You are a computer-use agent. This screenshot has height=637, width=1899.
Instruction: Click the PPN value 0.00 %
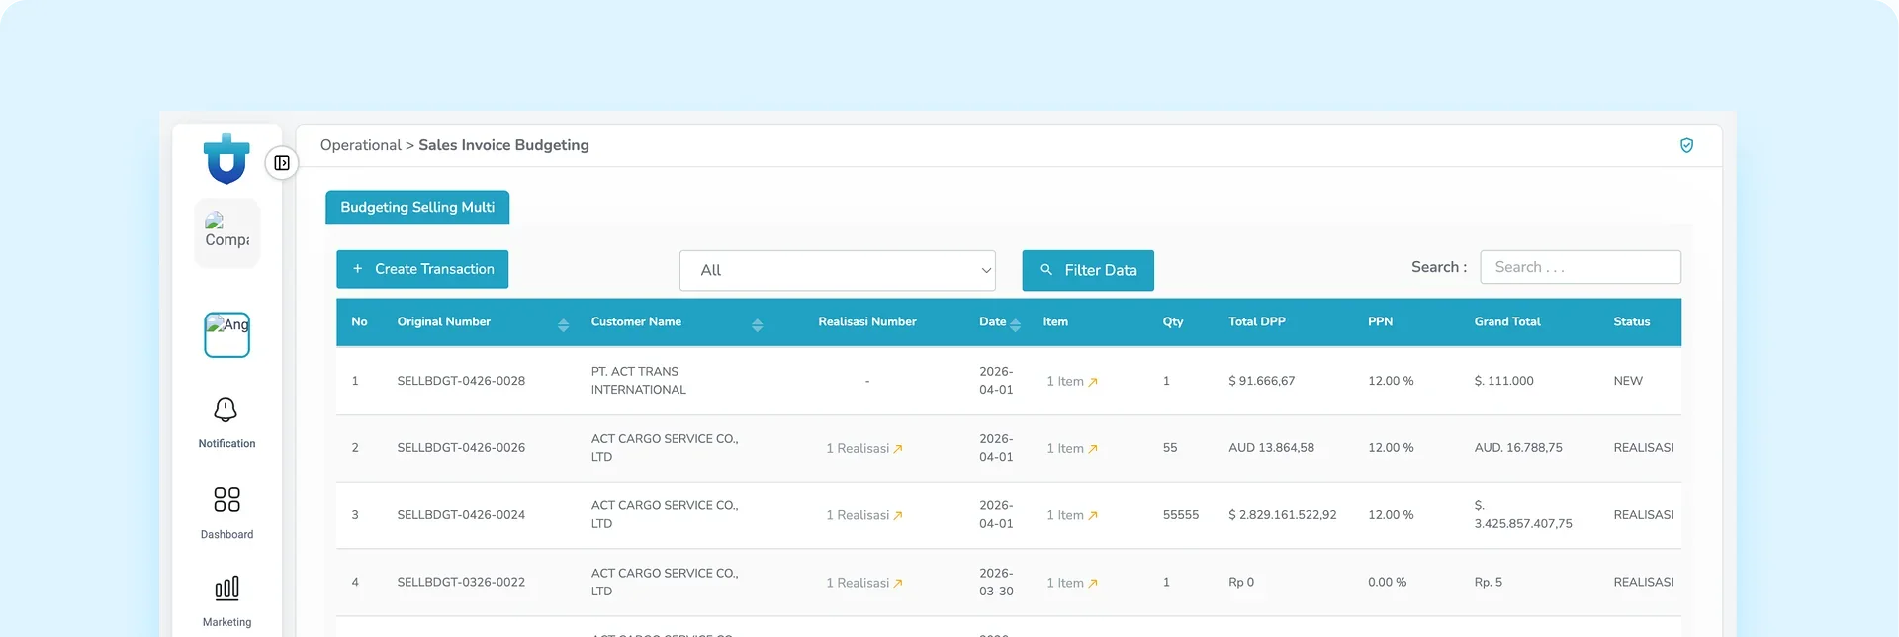pyautogui.click(x=1387, y=583)
